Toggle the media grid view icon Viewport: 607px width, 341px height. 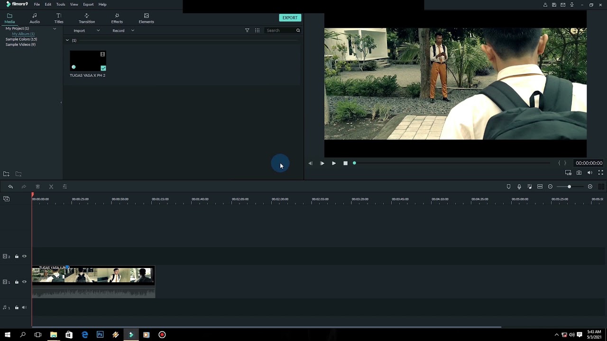pos(257,30)
